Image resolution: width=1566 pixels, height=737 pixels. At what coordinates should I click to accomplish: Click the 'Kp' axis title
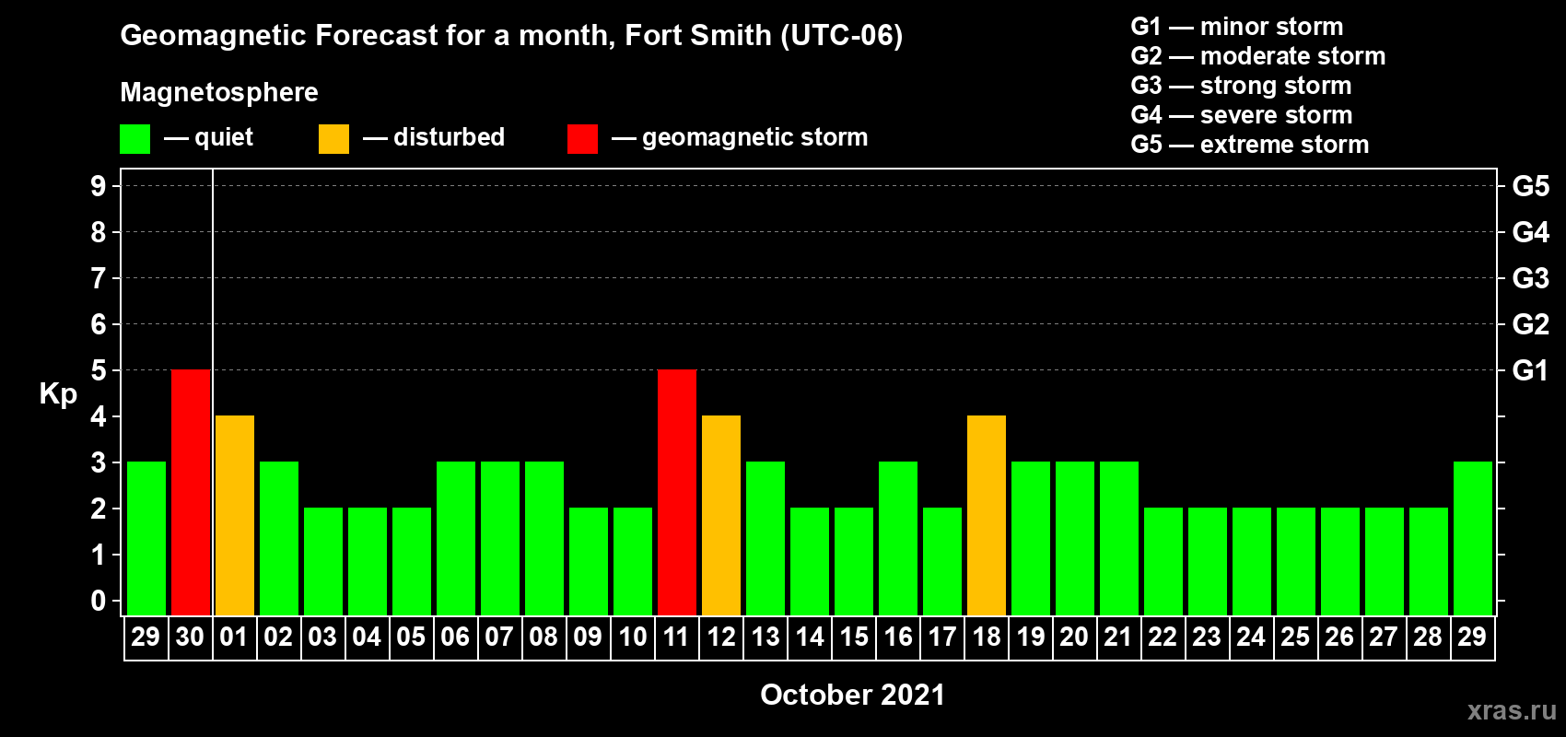[x=58, y=394]
